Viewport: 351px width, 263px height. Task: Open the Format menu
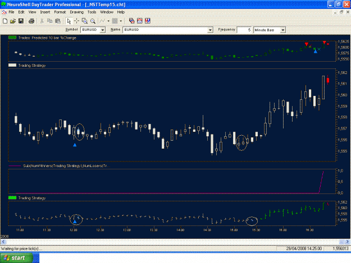(x=60, y=12)
